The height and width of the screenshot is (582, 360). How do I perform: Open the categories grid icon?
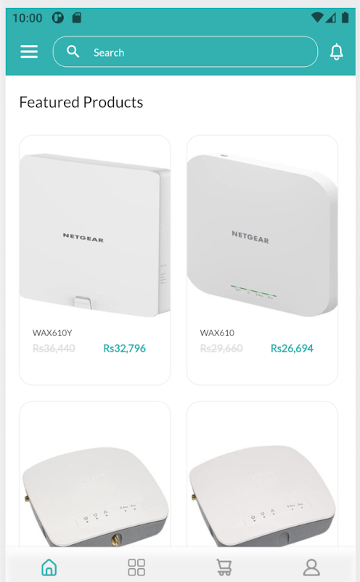[x=136, y=567]
